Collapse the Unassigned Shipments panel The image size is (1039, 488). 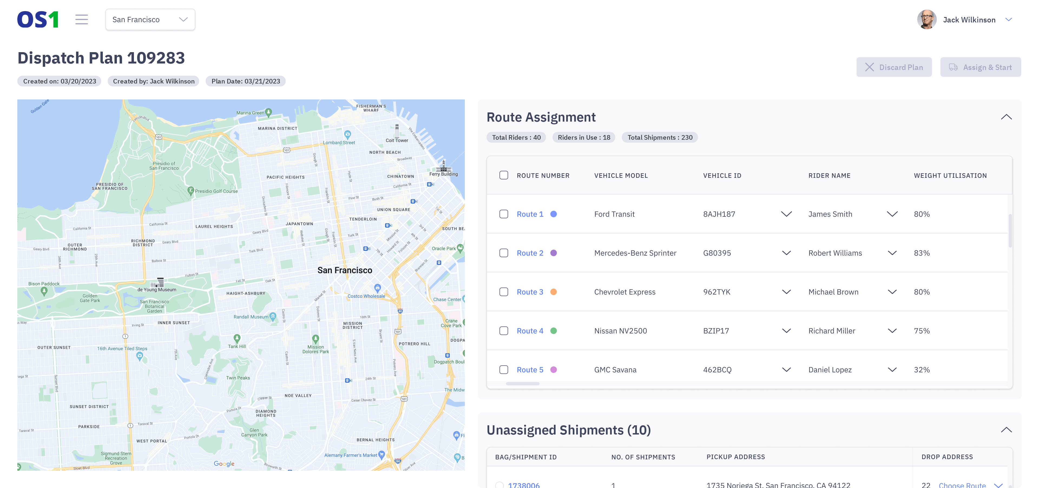tap(1006, 430)
